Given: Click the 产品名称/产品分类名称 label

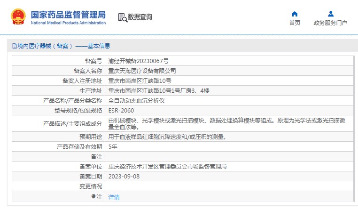Looking at the screenshot, I should [73, 101].
